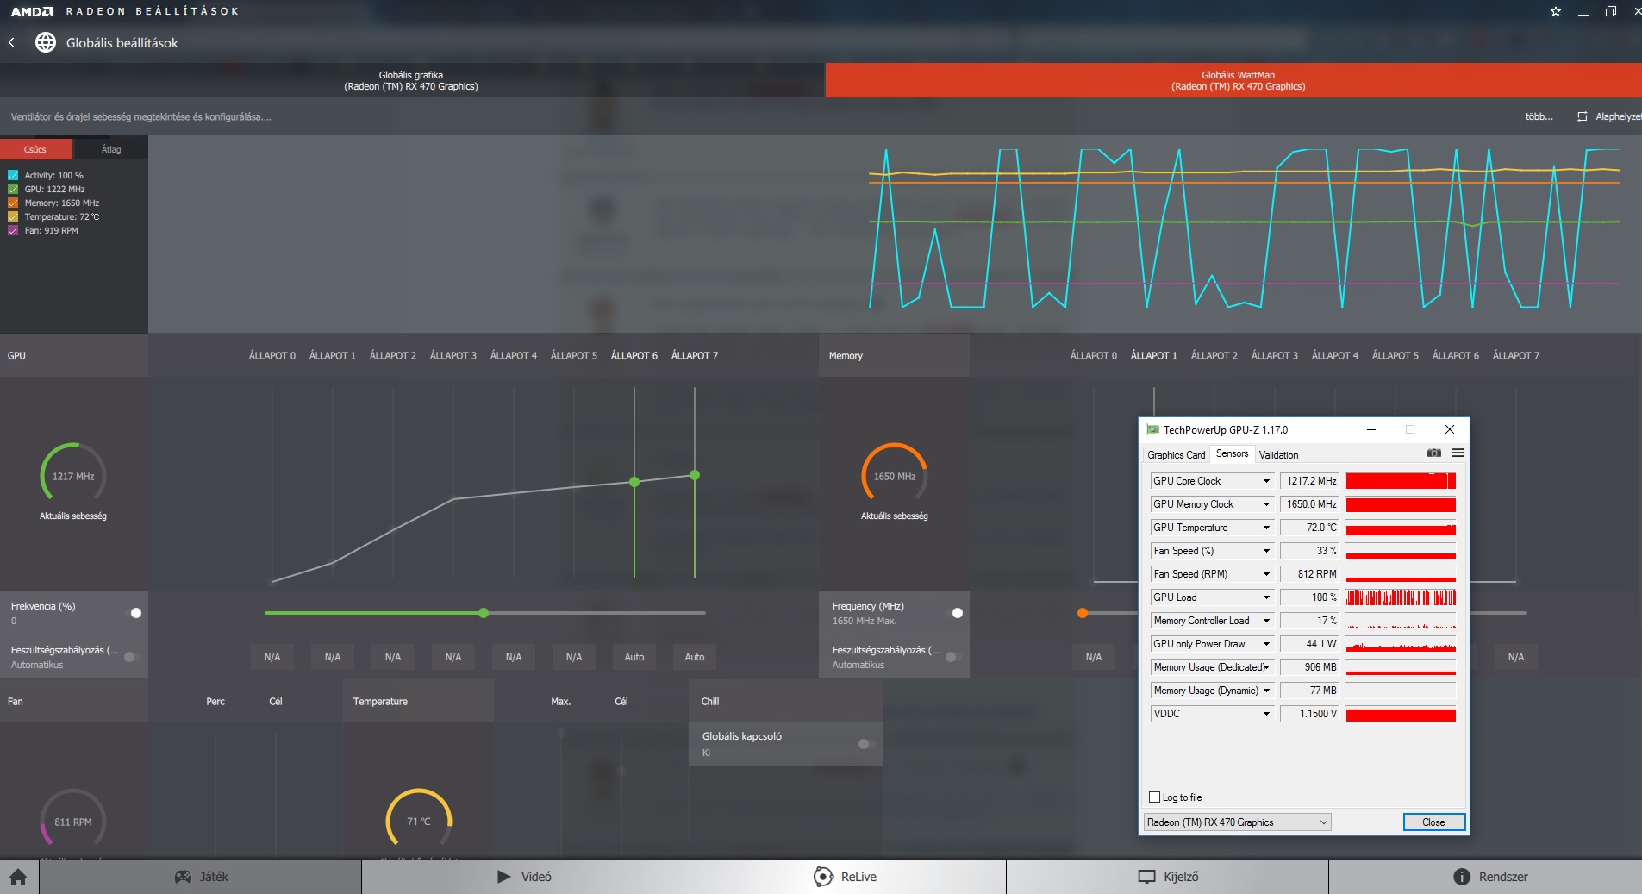Open Graphics Card tab in GPU-Z

pyautogui.click(x=1176, y=455)
